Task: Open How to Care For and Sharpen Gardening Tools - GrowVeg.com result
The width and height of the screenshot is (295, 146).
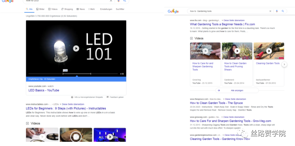Action: coord(230,121)
